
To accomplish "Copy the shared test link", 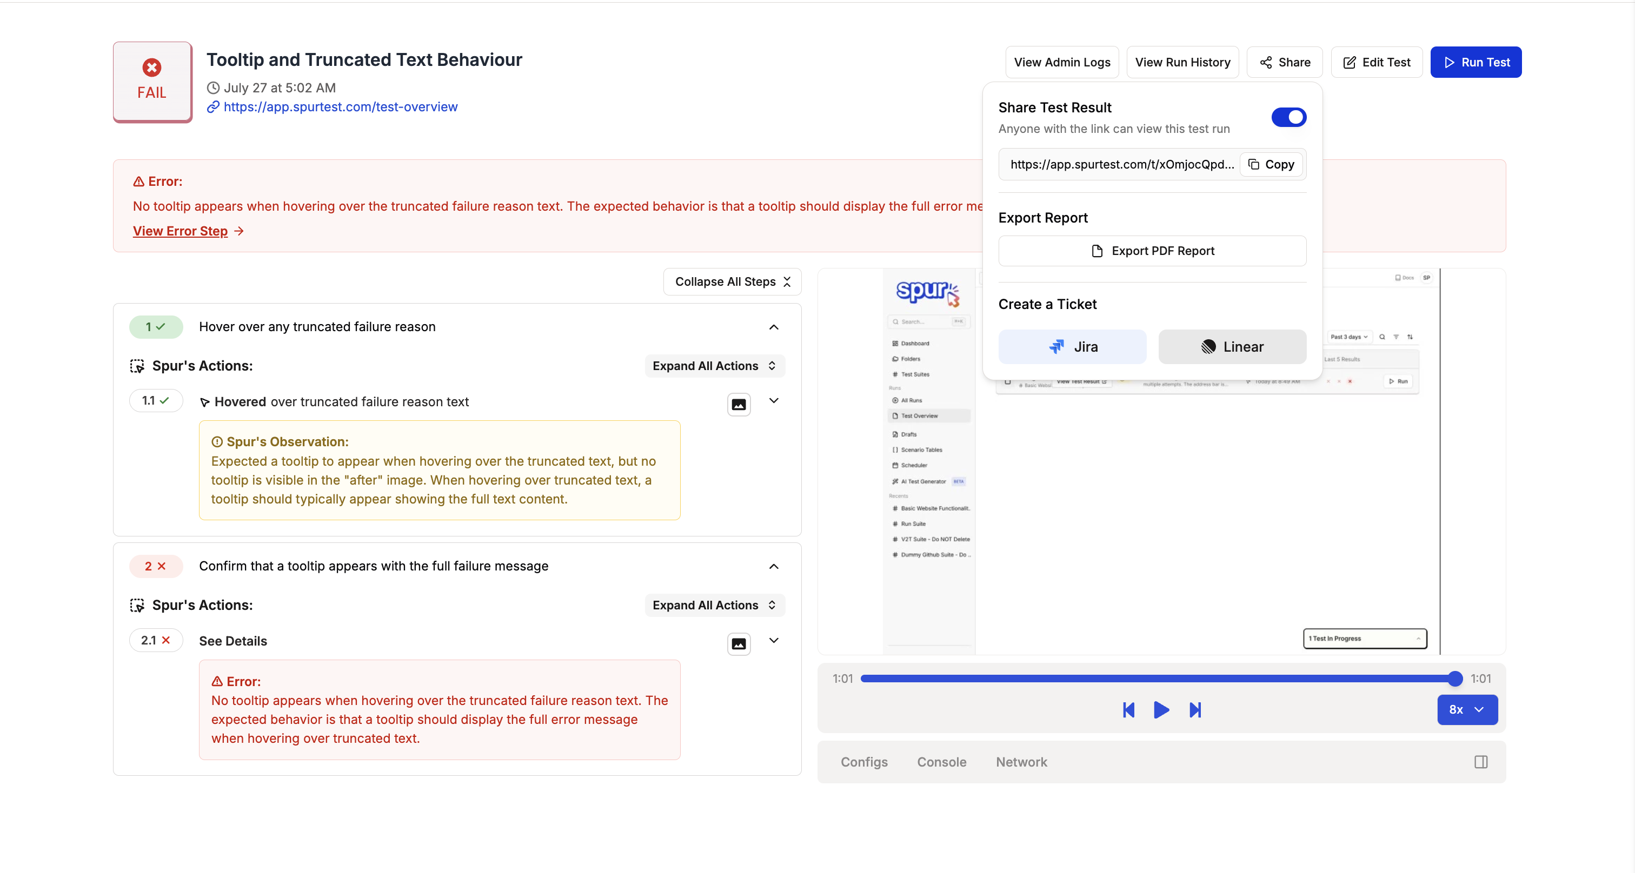I will (x=1271, y=164).
